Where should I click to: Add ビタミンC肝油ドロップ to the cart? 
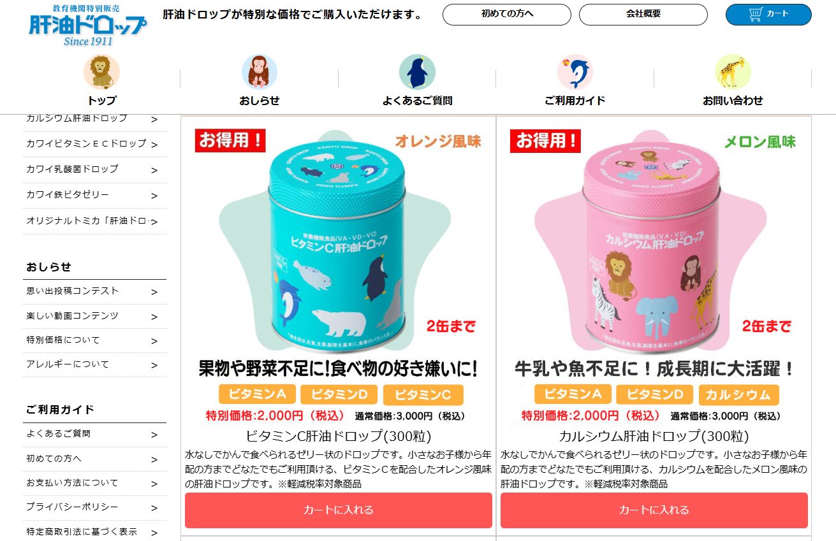[339, 510]
